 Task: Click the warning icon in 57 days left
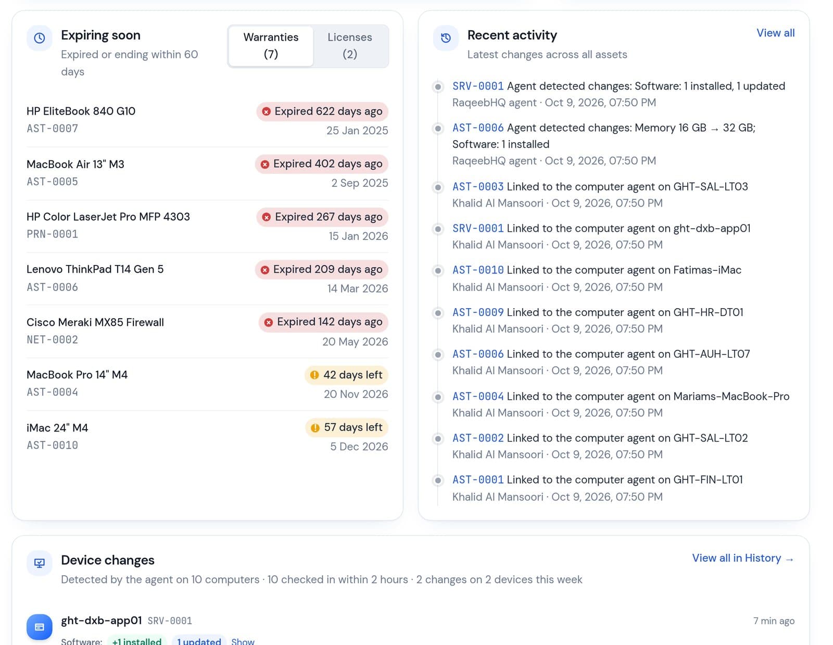(315, 428)
